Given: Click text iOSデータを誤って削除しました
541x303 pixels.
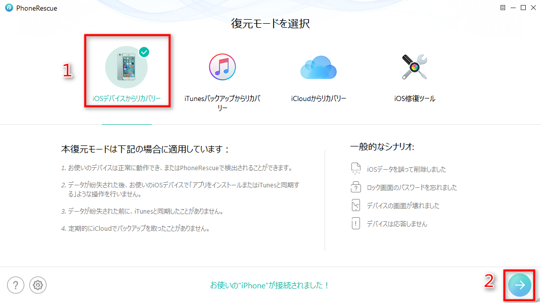Looking at the screenshot, I should pos(406,169).
